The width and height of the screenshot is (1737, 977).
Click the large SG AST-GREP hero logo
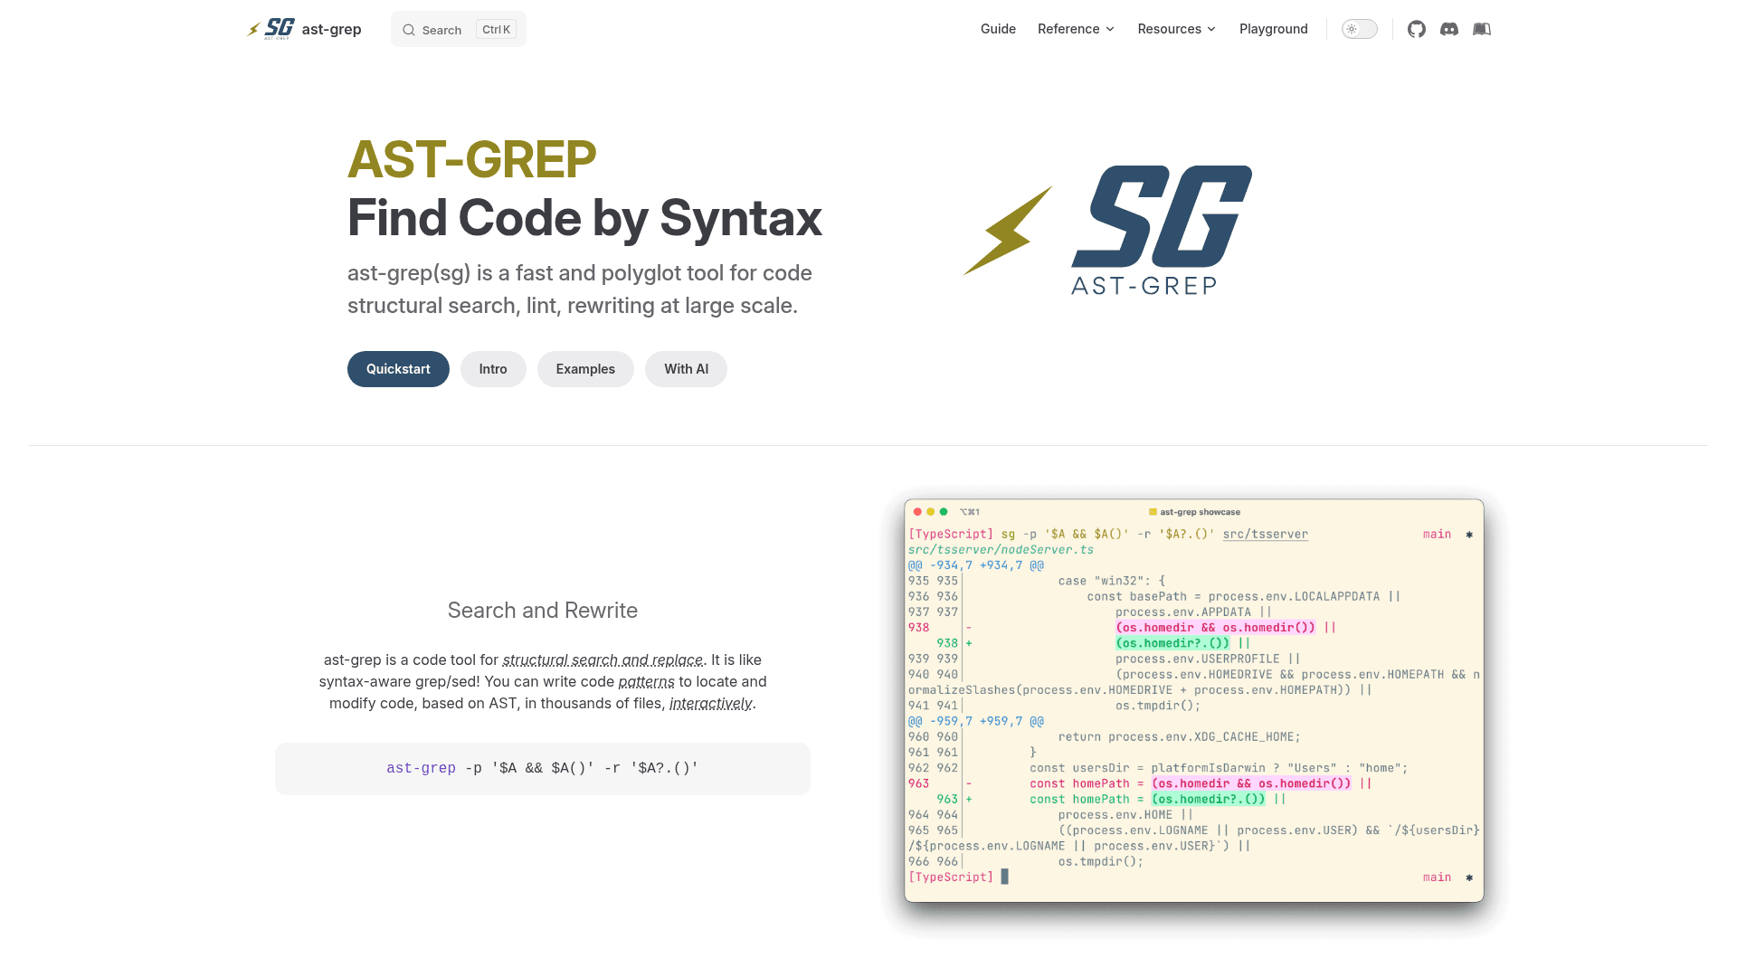coord(1108,231)
